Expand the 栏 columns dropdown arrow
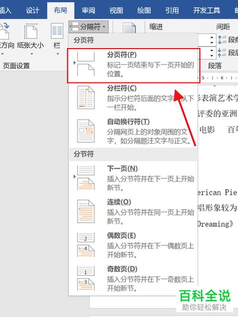Viewport: 238px width, 317px height. point(58,54)
